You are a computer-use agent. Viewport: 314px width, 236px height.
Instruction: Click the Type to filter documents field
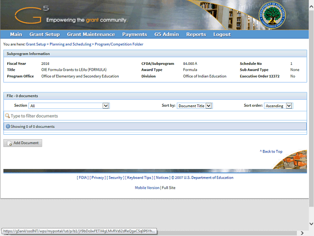pos(155,116)
